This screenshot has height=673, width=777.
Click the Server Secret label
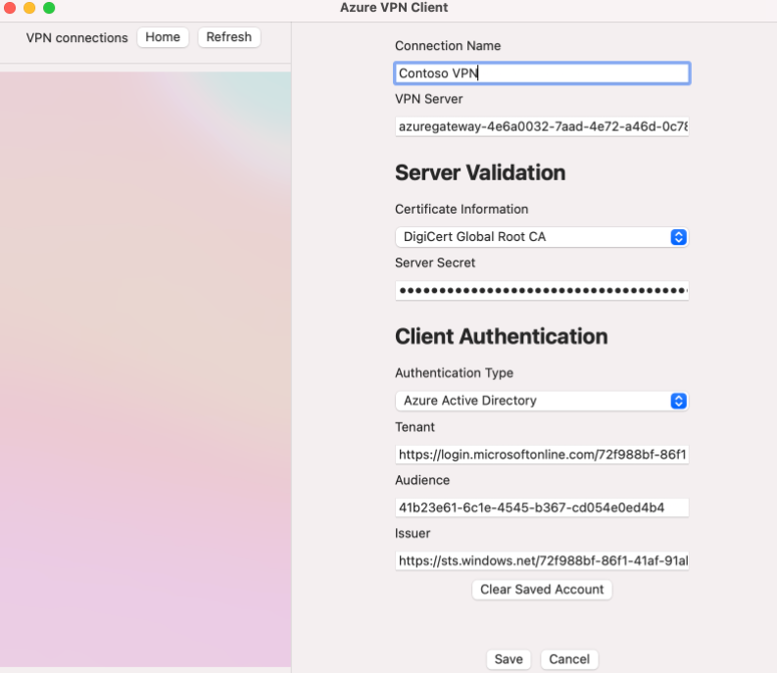[435, 263]
